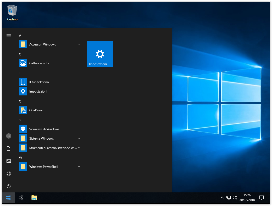Screen dimensions: 272x206
Task: Click 'Accessori Windows' folder label
Action: point(42,44)
